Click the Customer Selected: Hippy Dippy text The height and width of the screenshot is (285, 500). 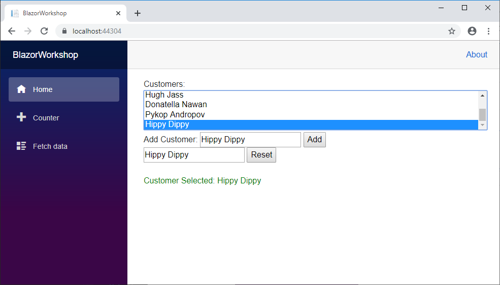203,181
